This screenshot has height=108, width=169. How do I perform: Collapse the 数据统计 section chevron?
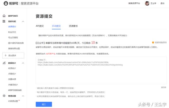[23, 63]
